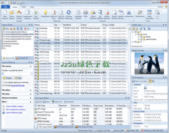Image resolution: width=169 pixels, height=133 pixels.
Task: Click remove All red X in Search Paths
Action: click(x=27, y=29)
